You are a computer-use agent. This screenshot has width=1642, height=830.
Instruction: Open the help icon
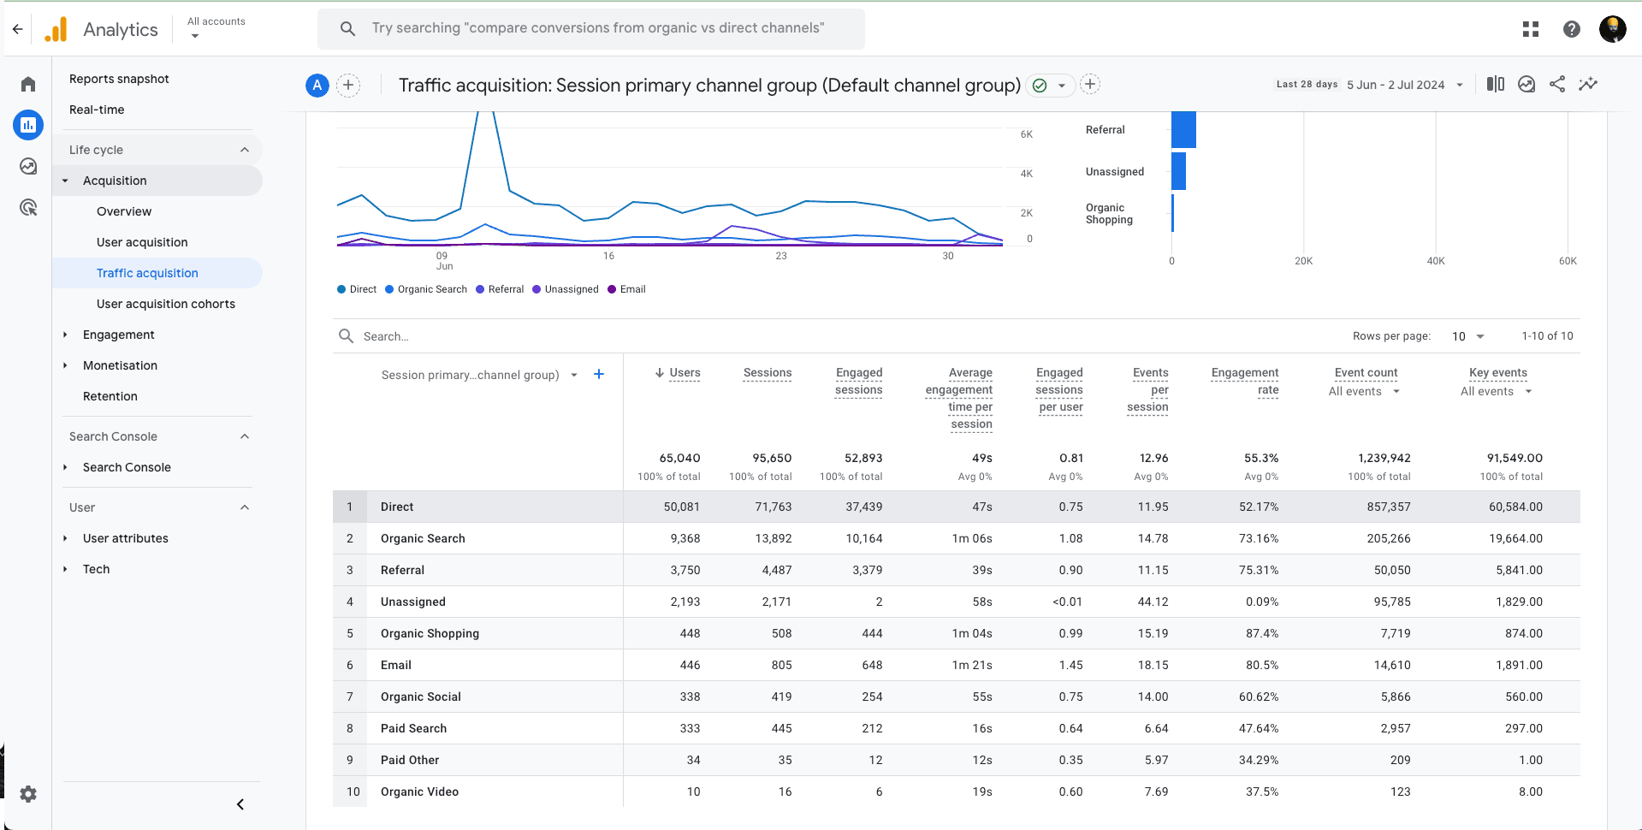(x=1572, y=29)
